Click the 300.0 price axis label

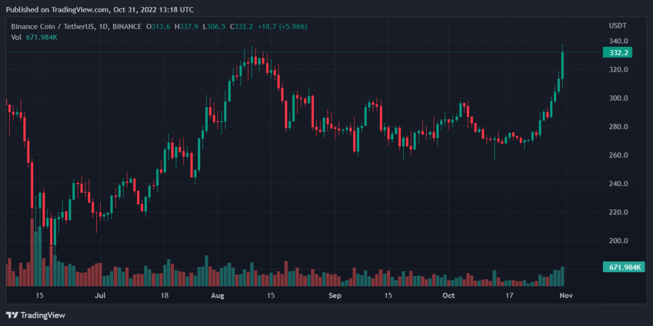(619, 99)
